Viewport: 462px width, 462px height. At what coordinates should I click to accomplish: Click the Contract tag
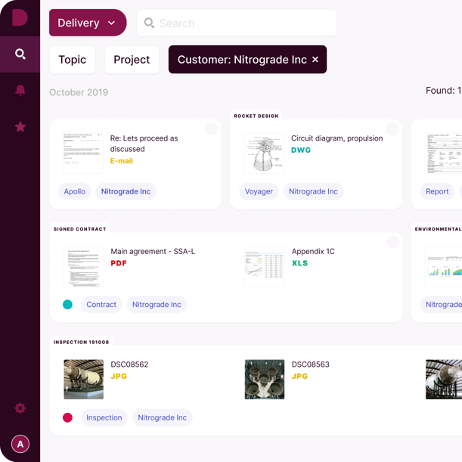101,305
